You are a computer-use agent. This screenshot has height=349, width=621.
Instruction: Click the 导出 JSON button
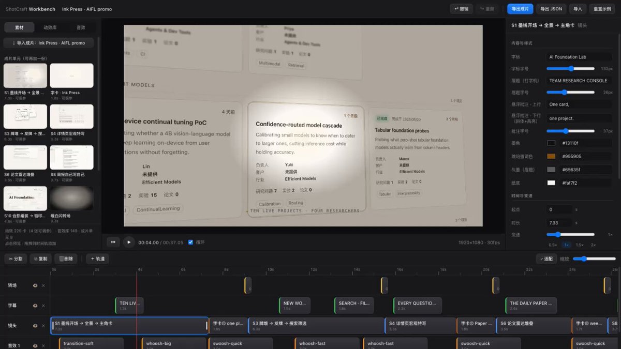click(551, 9)
